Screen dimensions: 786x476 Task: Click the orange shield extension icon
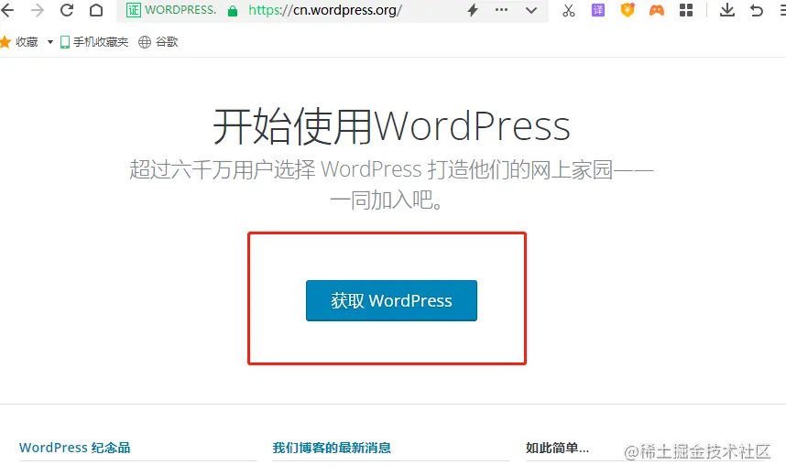(628, 10)
